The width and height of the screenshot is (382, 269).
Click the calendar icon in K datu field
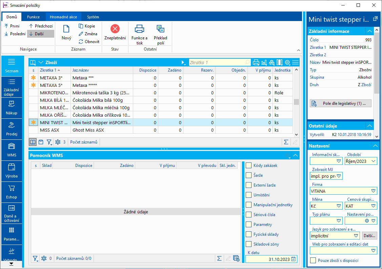(x=294, y=259)
